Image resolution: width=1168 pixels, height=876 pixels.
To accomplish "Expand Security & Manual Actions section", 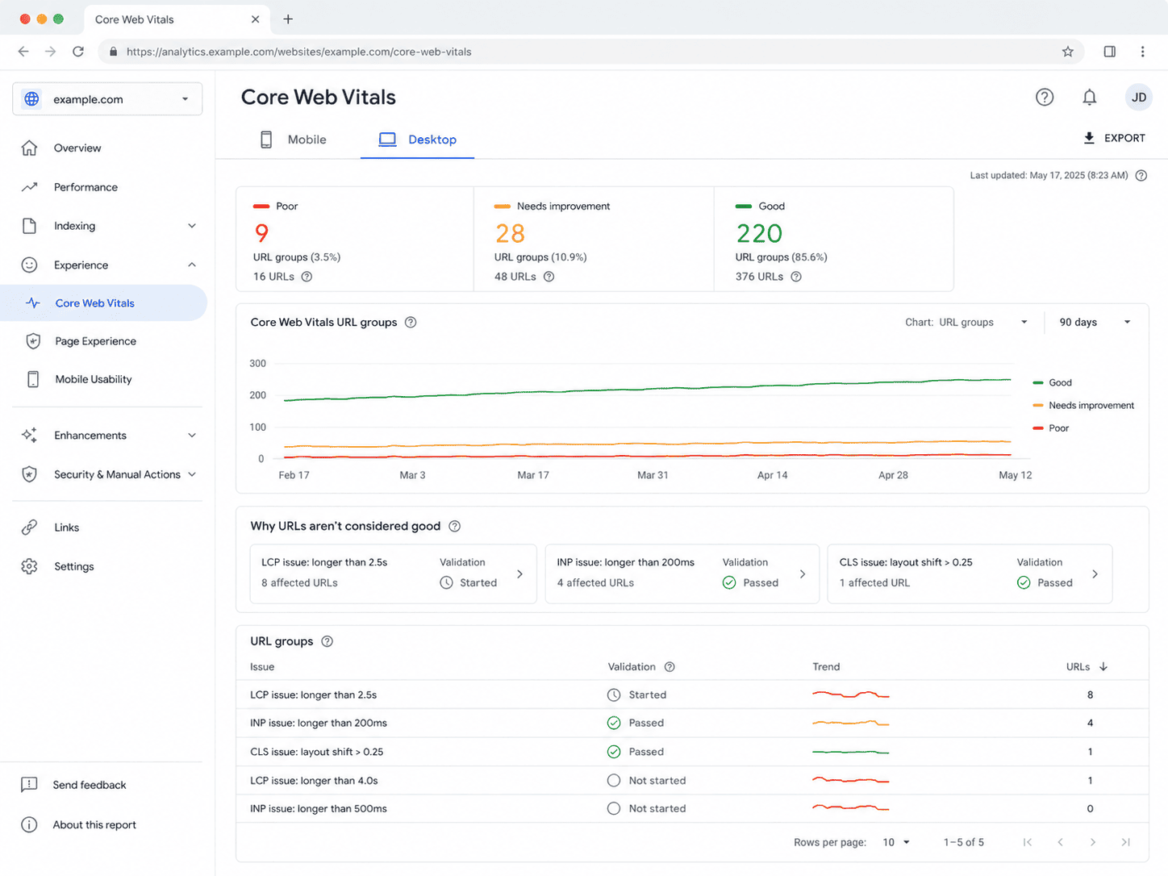I will coord(192,474).
